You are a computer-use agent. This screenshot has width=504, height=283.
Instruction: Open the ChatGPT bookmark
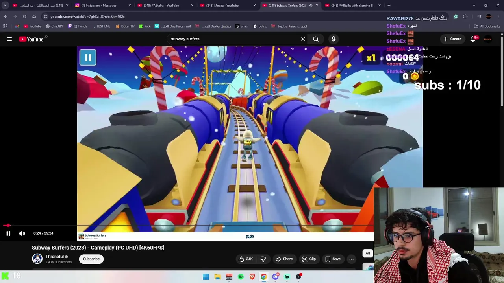(x=54, y=26)
